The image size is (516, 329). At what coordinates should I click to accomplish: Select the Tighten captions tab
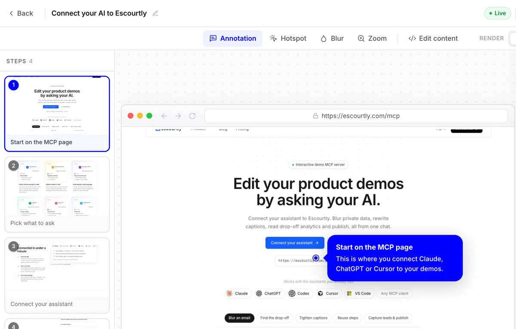pyautogui.click(x=313, y=318)
